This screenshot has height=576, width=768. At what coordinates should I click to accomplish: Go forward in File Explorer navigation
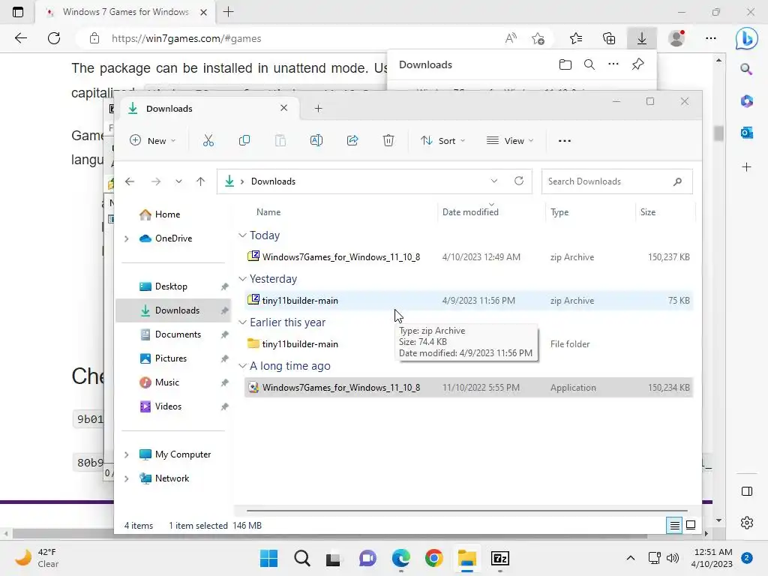[156, 181]
